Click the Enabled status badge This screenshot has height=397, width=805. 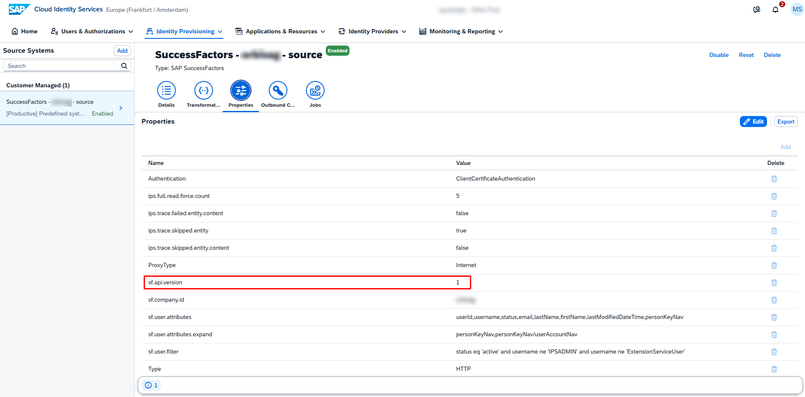point(338,51)
